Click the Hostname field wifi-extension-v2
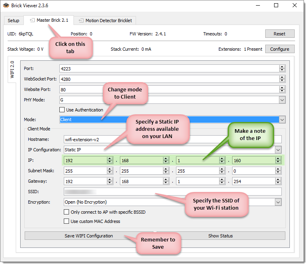The height and width of the screenshot is (266, 308). point(173,140)
